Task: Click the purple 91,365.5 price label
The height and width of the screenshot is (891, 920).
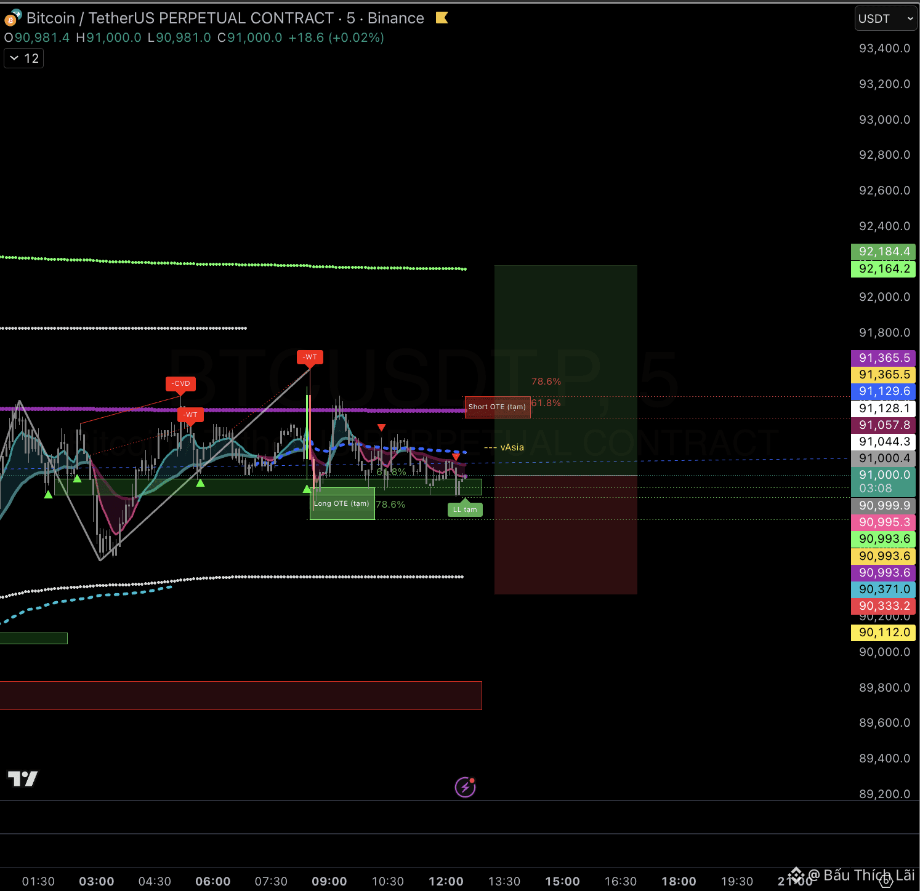Action: (884, 358)
